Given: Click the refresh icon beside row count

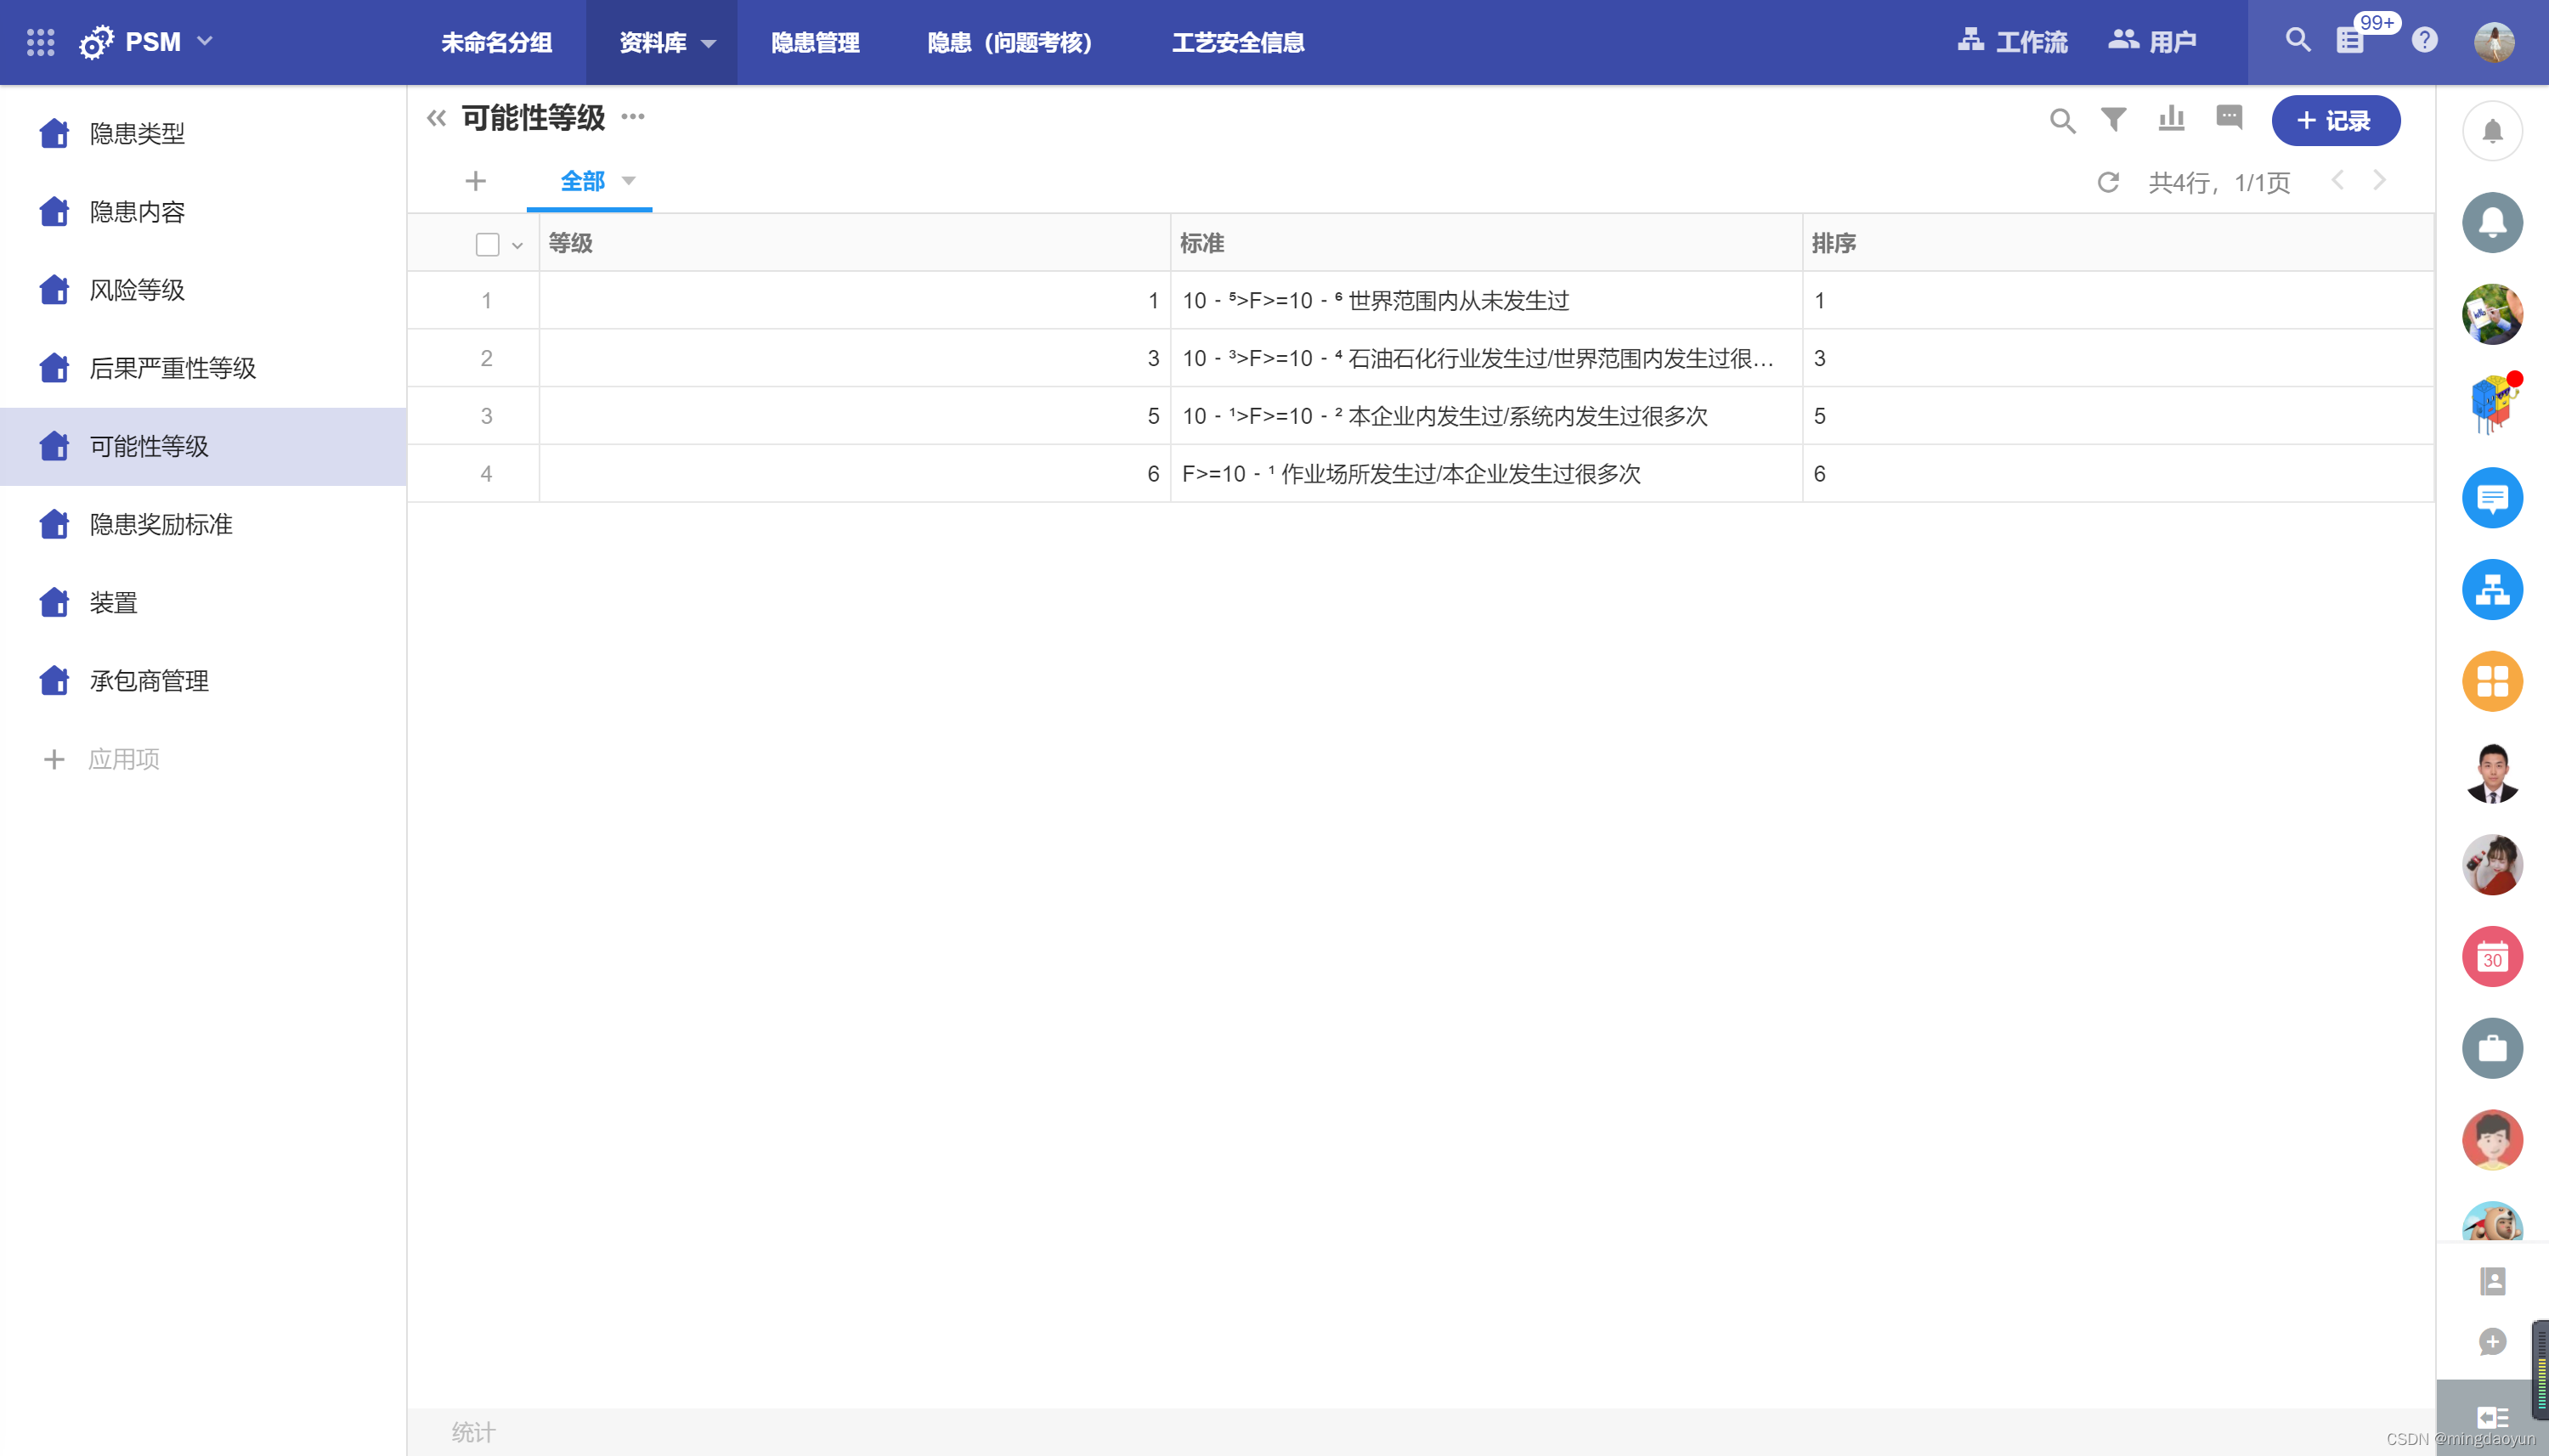Looking at the screenshot, I should pos(2108,182).
